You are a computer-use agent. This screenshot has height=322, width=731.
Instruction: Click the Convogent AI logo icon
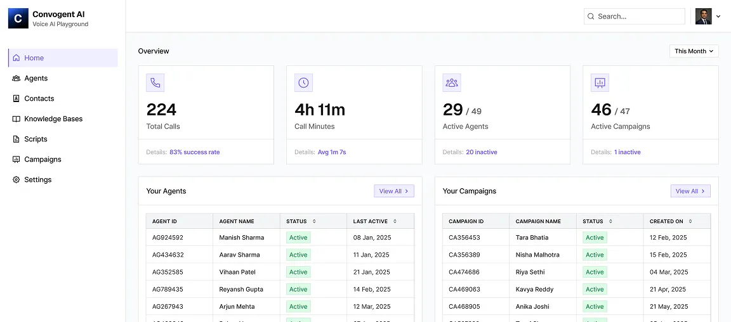tap(18, 18)
